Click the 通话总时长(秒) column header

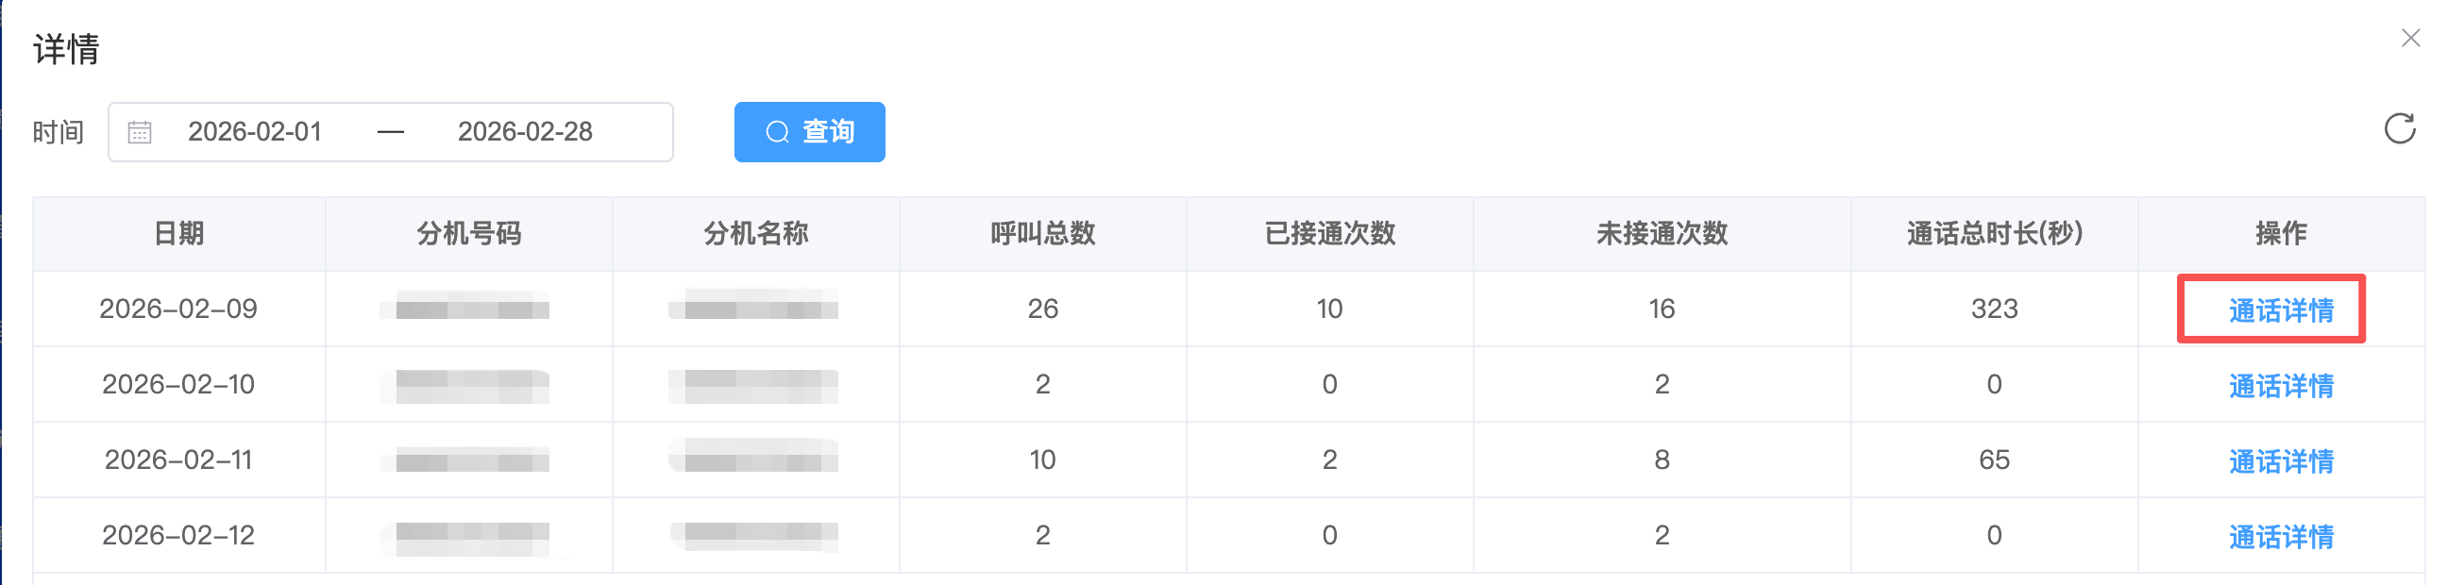click(x=1994, y=234)
